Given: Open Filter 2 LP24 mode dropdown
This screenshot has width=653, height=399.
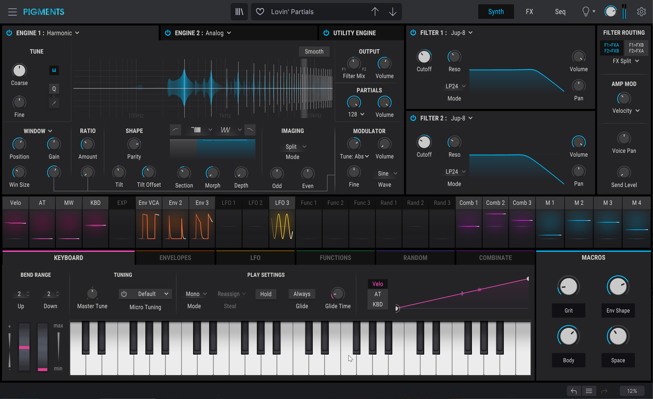Looking at the screenshot, I should point(455,171).
